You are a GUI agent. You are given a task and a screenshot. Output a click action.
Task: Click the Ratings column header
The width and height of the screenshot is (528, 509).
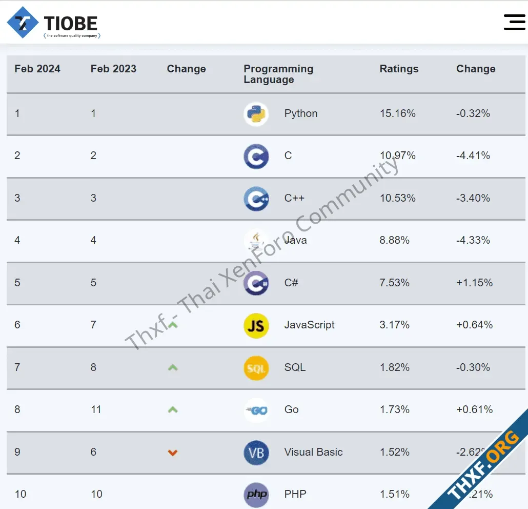(x=399, y=69)
